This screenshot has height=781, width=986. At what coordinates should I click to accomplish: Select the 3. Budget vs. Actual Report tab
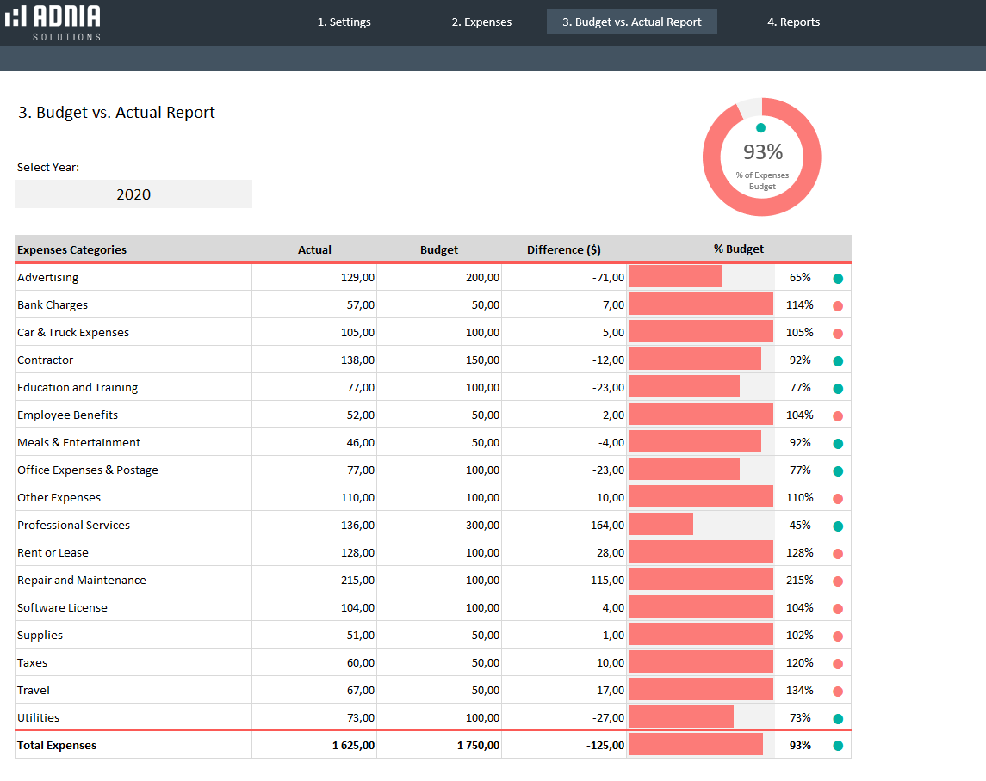[632, 22]
